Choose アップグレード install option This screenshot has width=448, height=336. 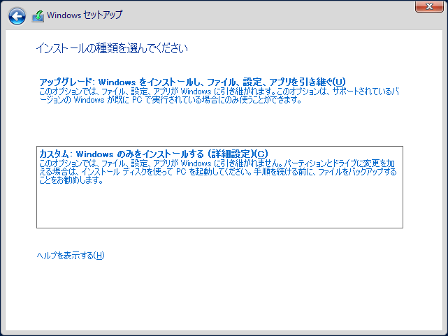click(192, 82)
